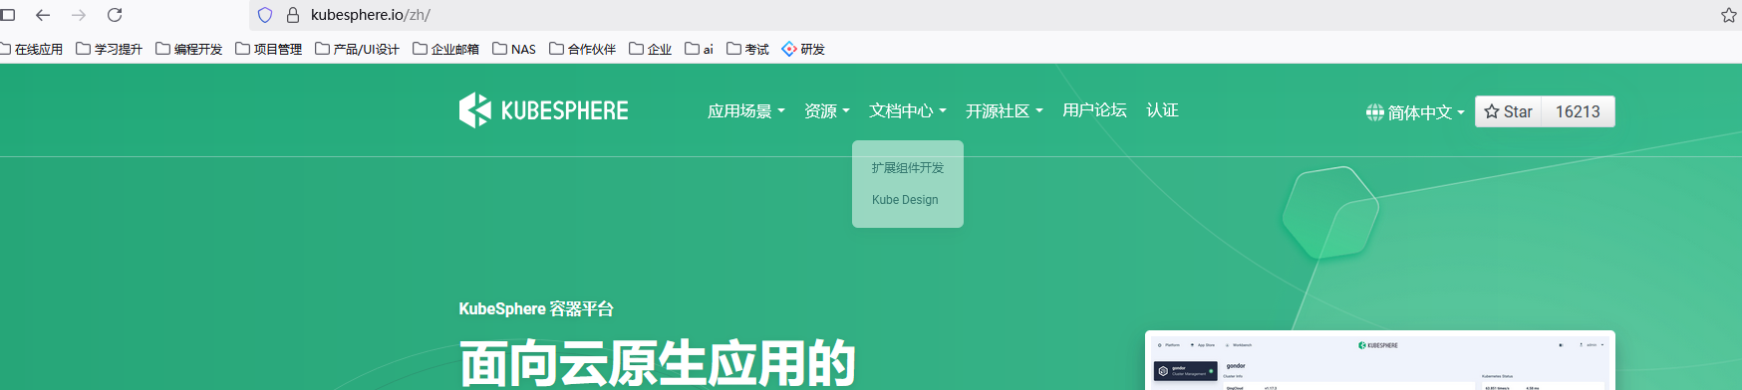Click the browser forward arrow
The image size is (1742, 390).
point(79,15)
